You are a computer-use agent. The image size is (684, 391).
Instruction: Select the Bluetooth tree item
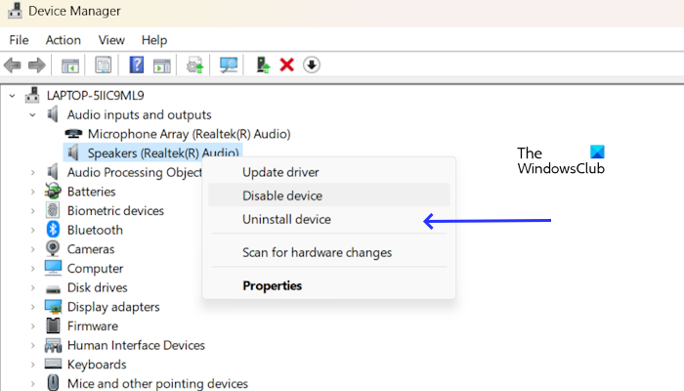[x=95, y=230]
